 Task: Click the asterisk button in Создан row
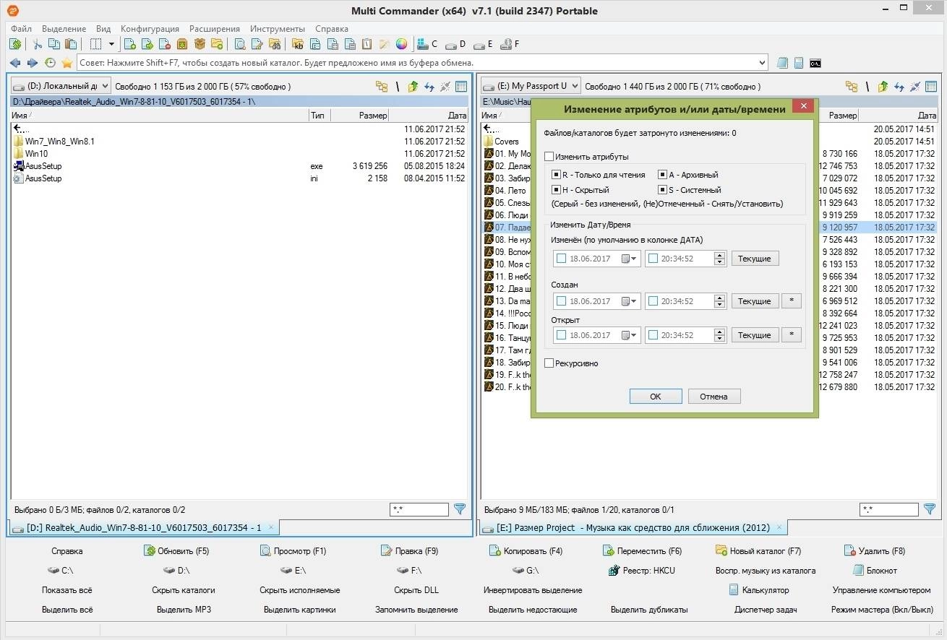point(792,301)
